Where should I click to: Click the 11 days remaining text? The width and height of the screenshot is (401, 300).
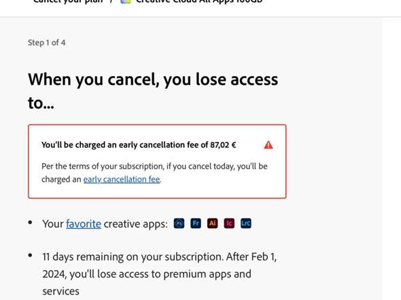point(160,274)
